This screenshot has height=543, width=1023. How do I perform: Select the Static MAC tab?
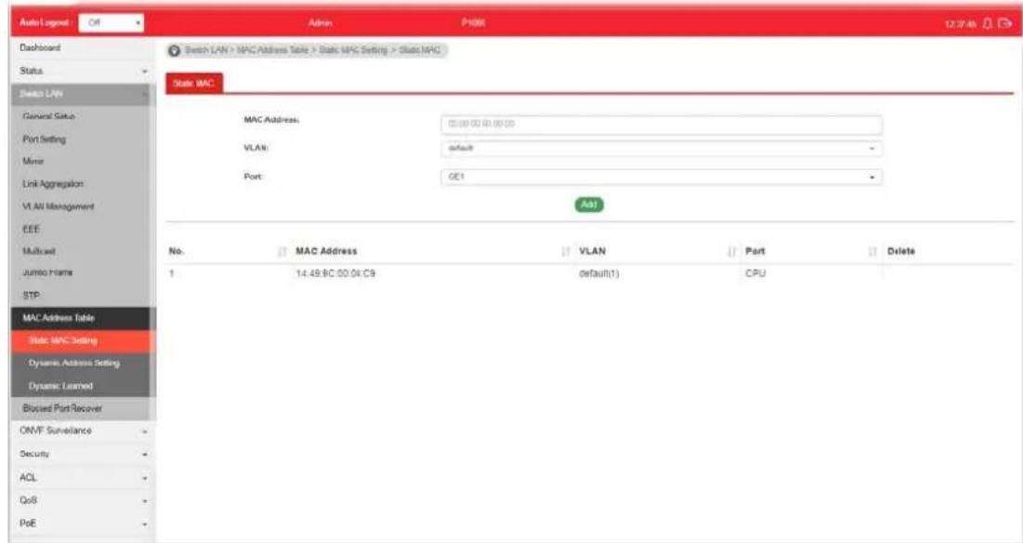(194, 83)
